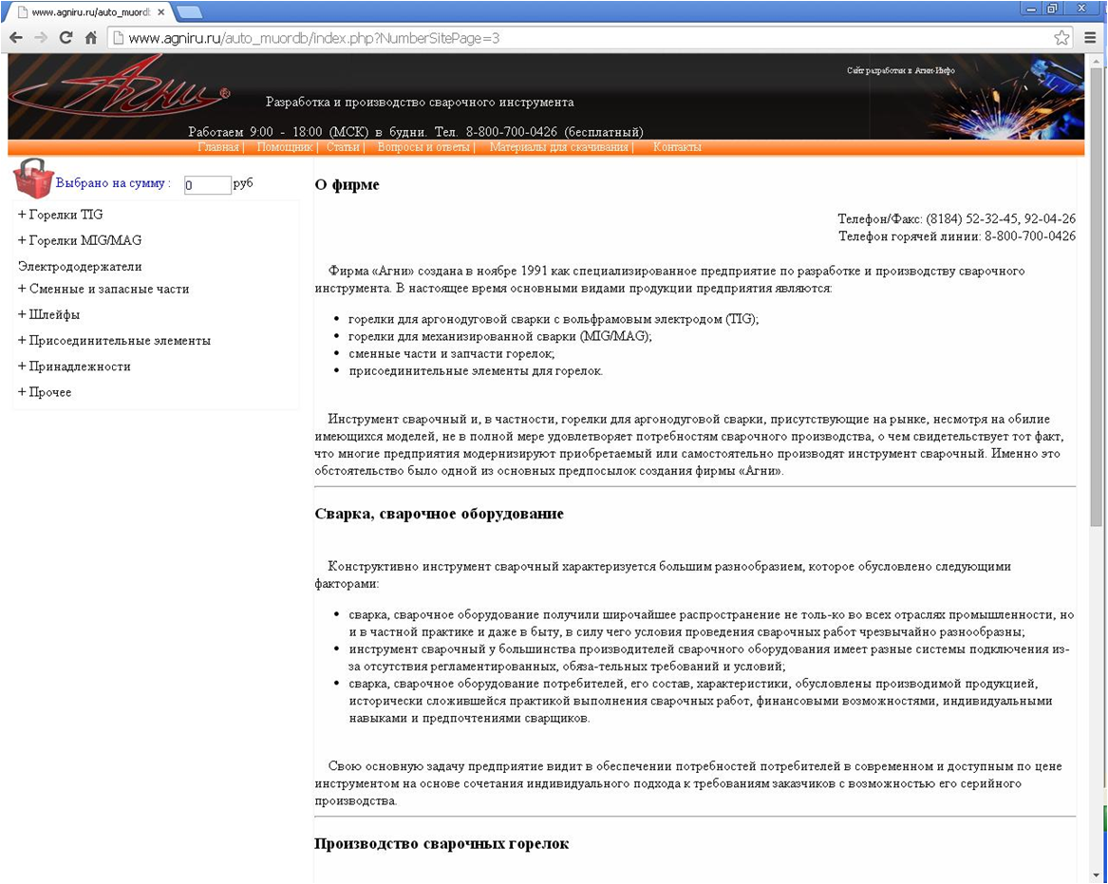The width and height of the screenshot is (1108, 884).
Task: Click the Выбрано на сумму link
Action: pos(111,183)
